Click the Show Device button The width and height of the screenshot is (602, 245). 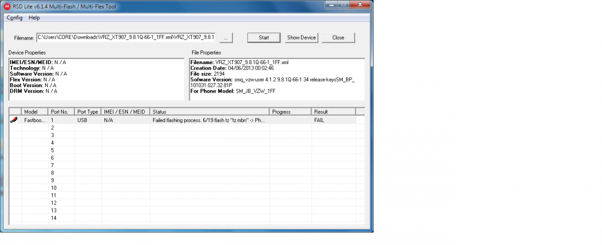[x=302, y=38]
